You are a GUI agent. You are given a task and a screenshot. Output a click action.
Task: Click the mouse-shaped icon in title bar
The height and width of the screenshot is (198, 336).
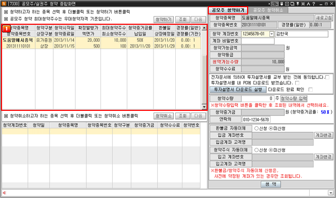(282, 4)
